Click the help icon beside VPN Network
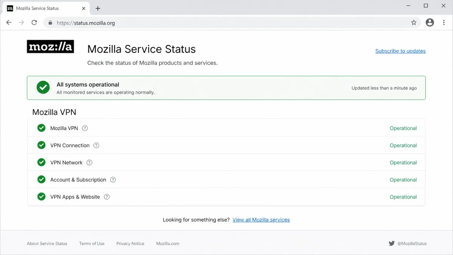 pos(89,162)
